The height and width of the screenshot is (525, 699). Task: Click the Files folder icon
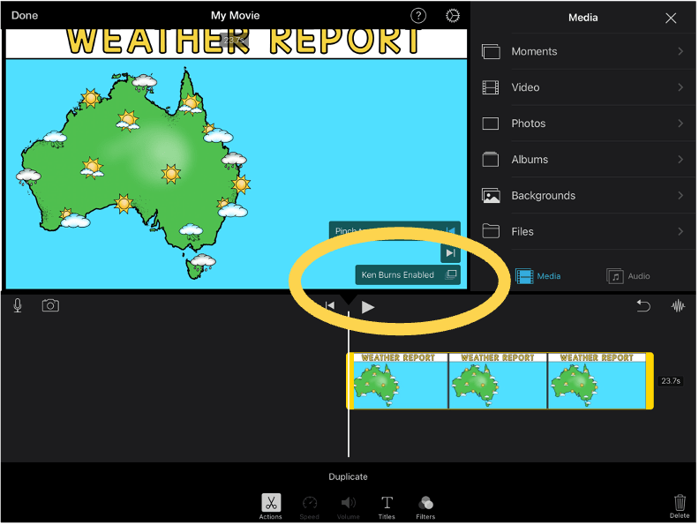pos(491,231)
